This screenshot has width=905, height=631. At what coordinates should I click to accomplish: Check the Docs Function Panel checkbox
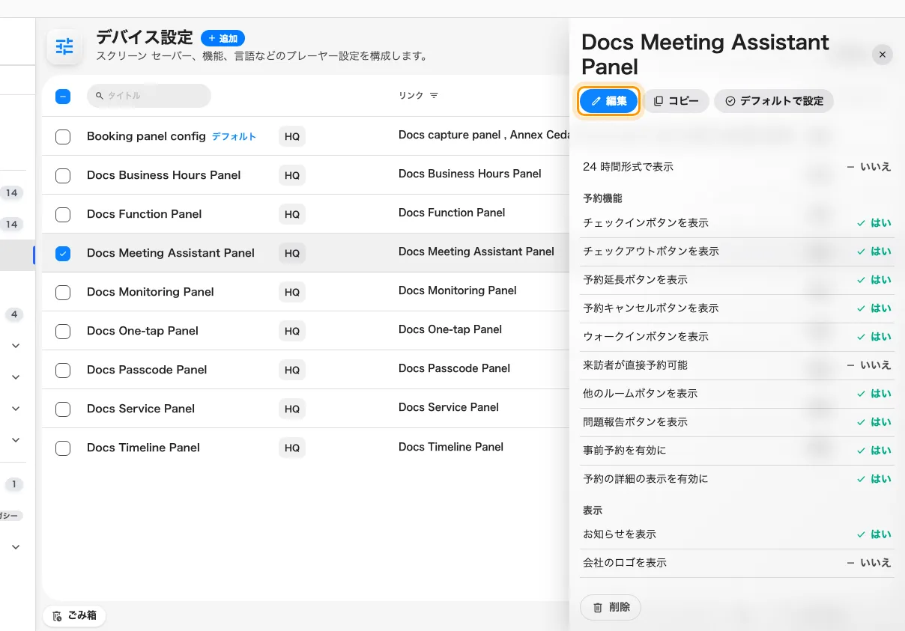click(x=63, y=214)
